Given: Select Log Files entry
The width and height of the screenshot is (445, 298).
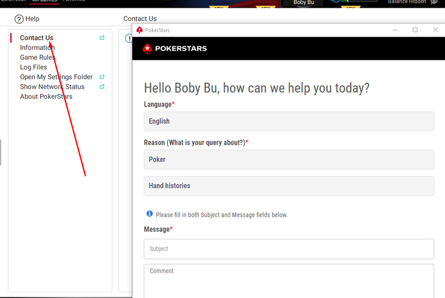Looking at the screenshot, I should pyautogui.click(x=34, y=67).
